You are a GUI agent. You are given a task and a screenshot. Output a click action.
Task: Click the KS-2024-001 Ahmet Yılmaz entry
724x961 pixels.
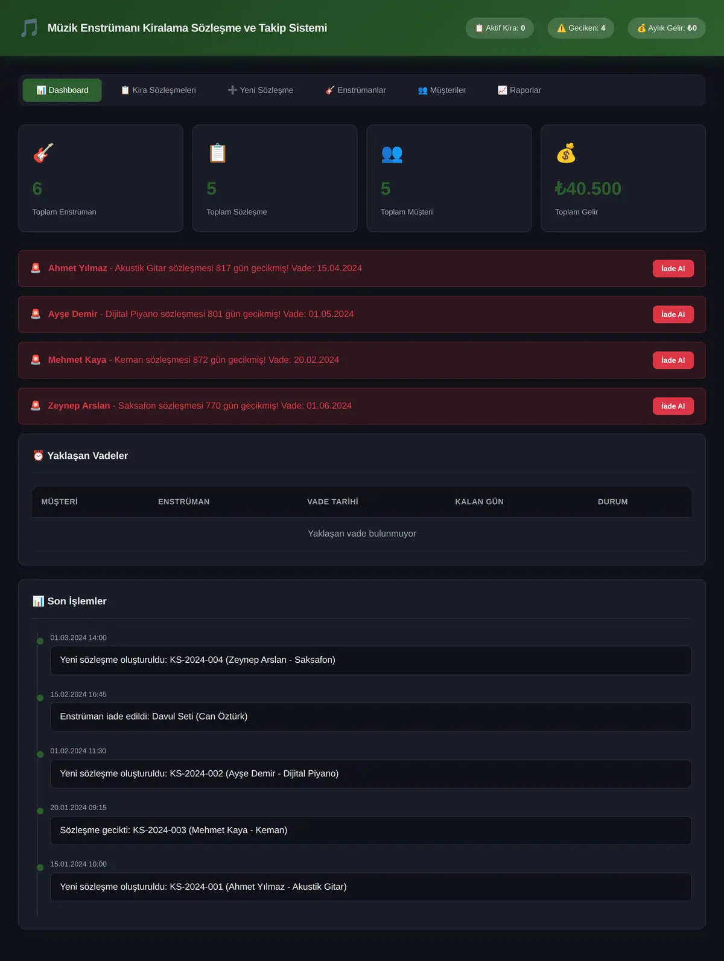[370, 887]
